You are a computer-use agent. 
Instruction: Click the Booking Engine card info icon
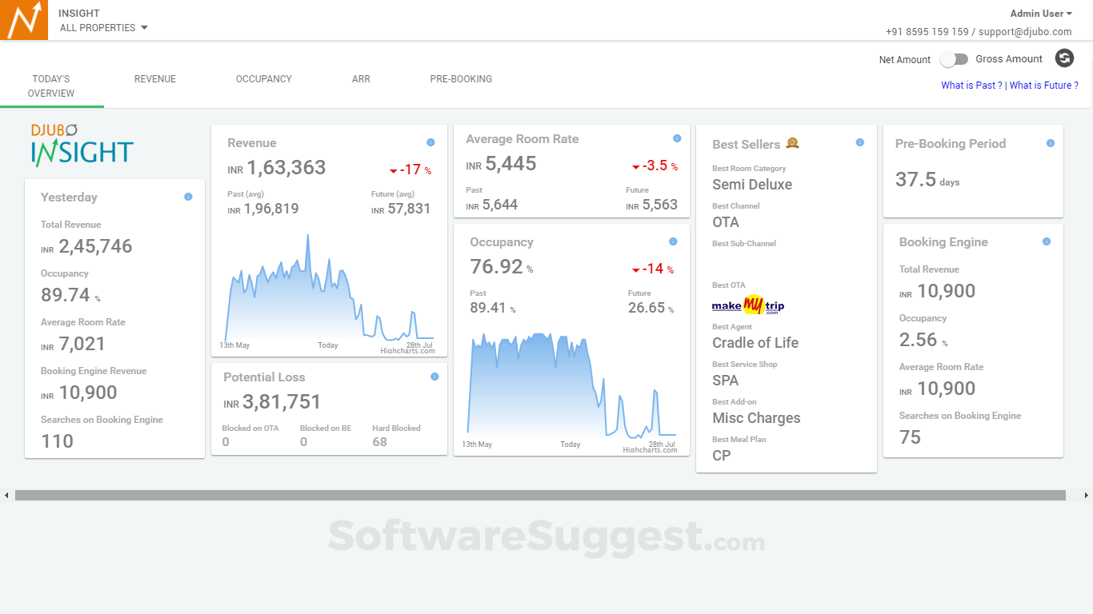tap(1047, 241)
